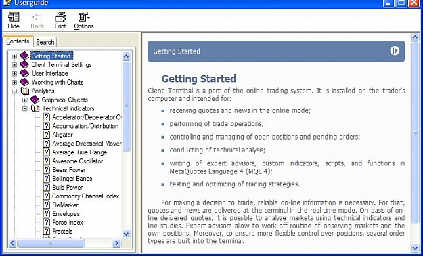Open the Average True Range topic
This screenshot has width=423, height=256.
point(80,152)
